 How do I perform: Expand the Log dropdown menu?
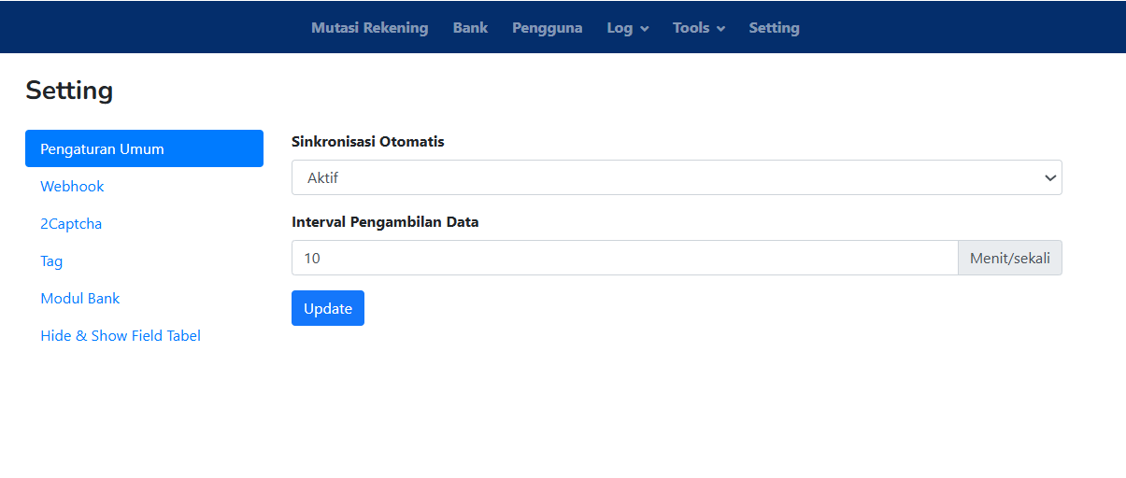pyautogui.click(x=627, y=28)
